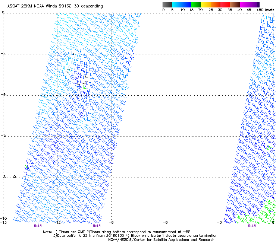Viewport: 276px width, 242px height.
Task: Click the magenta 40–45 knots color segment
Action: point(245,4)
